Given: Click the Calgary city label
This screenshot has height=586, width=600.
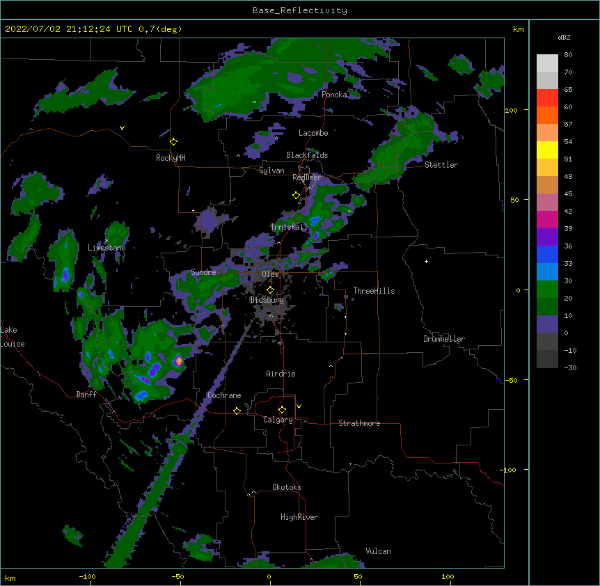Looking at the screenshot, I should click(278, 420).
